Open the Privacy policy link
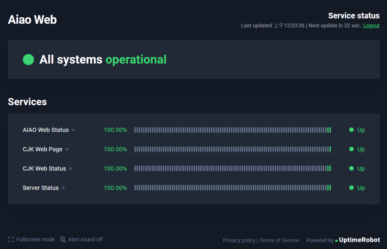The height and width of the screenshot is (249, 387). [239, 240]
